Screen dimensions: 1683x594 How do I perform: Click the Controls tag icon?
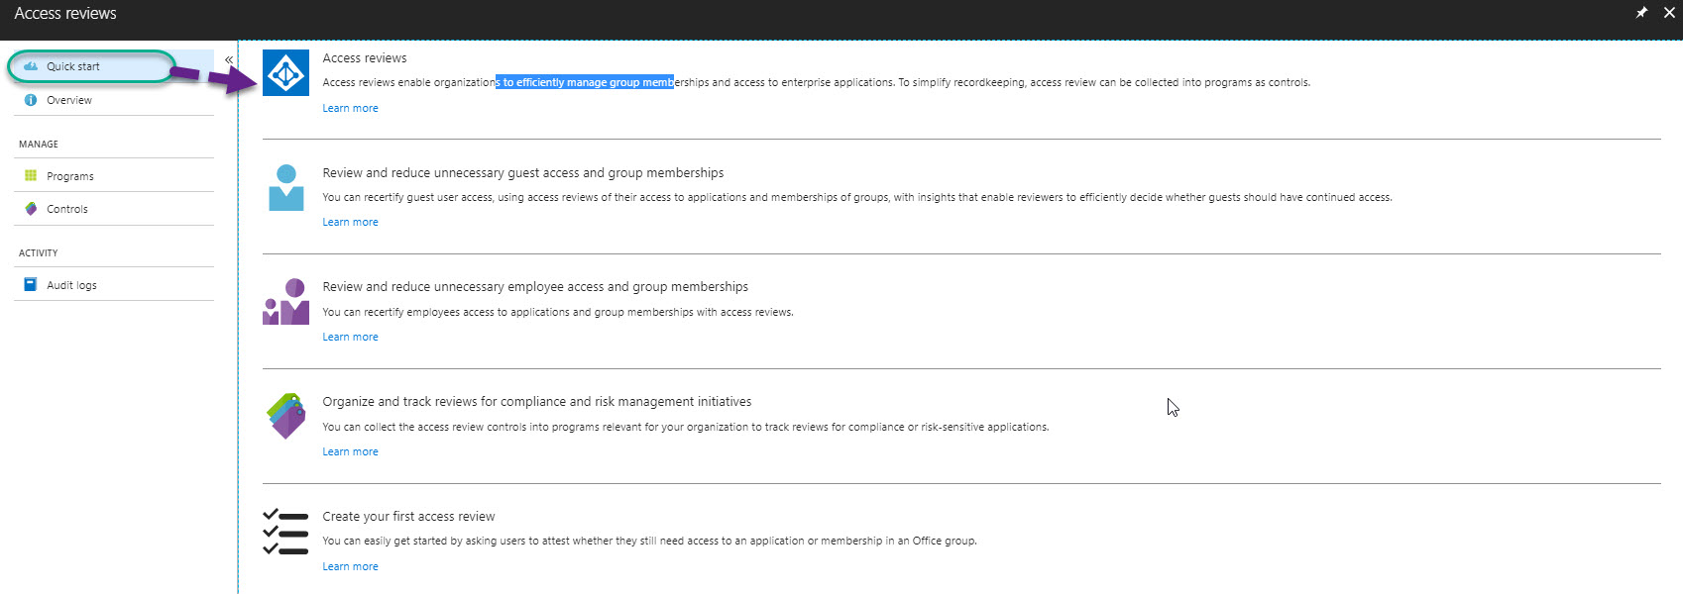[31, 209]
